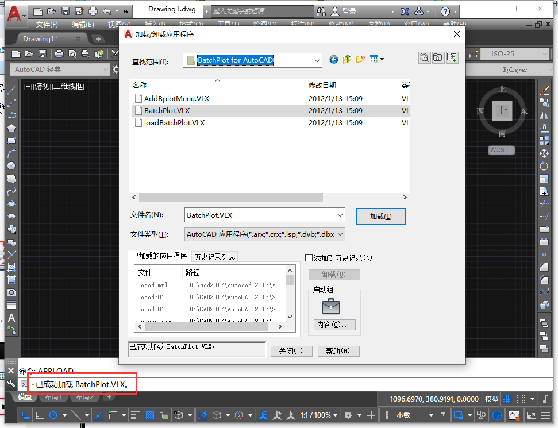Click the Search the Web icon
Screen dimensions: 558x428
pyautogui.click(x=424, y=57)
